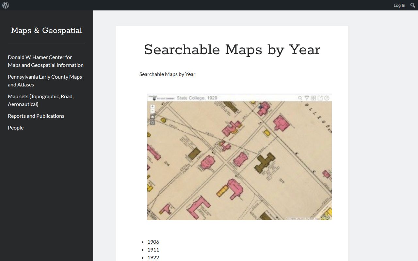The height and width of the screenshot is (261, 418).
Task: Click the large "Searchable Maps by Year" heading
Action: point(232,50)
